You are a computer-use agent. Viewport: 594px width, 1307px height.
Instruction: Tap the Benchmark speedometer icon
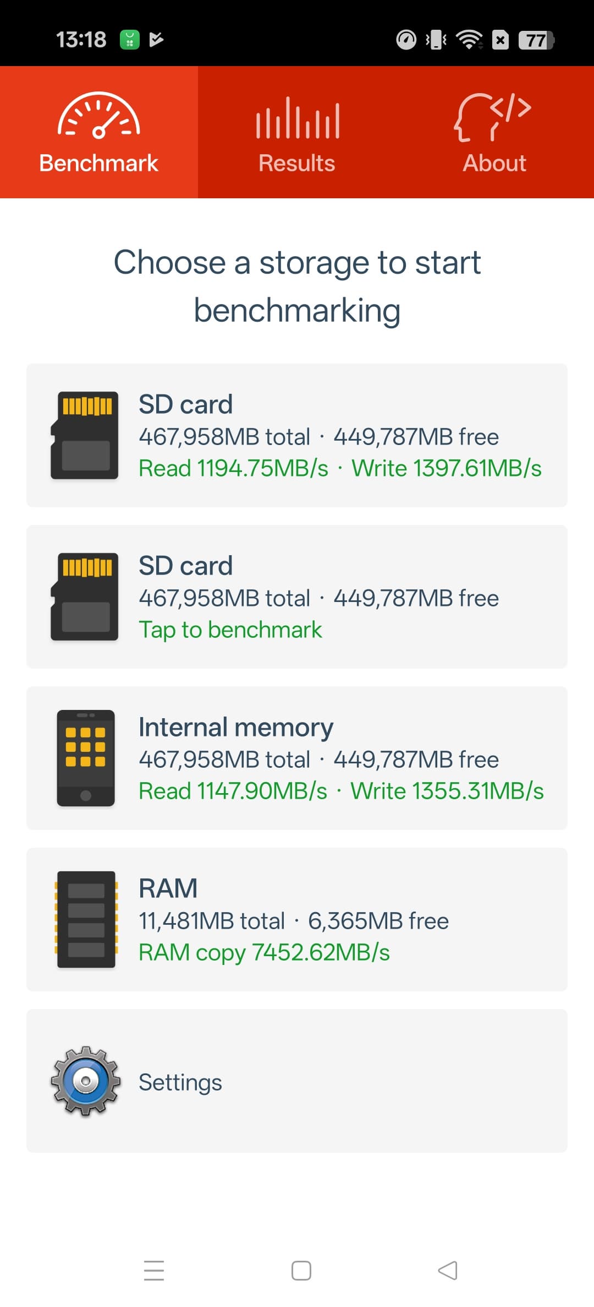coord(99,116)
